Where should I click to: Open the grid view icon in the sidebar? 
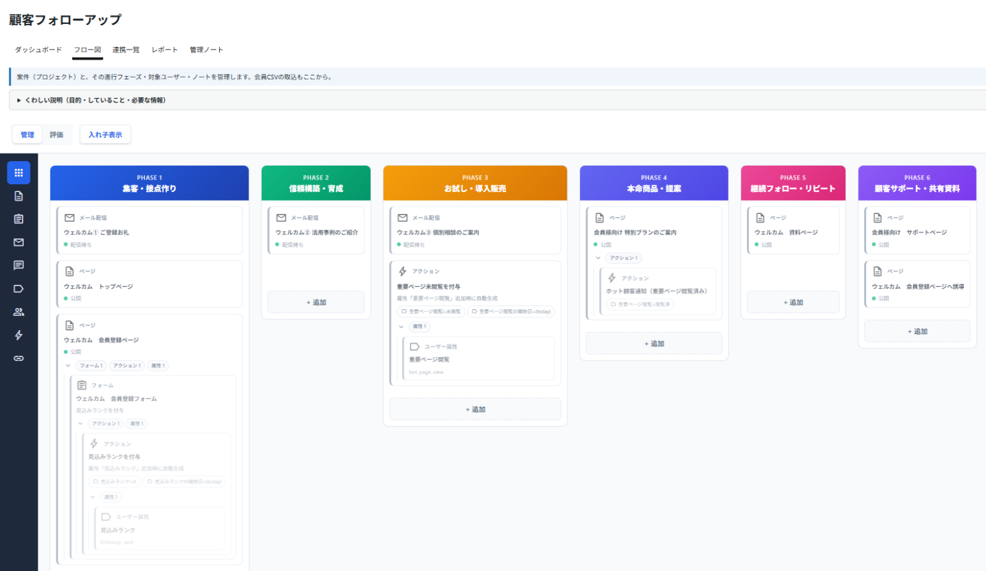point(19,173)
